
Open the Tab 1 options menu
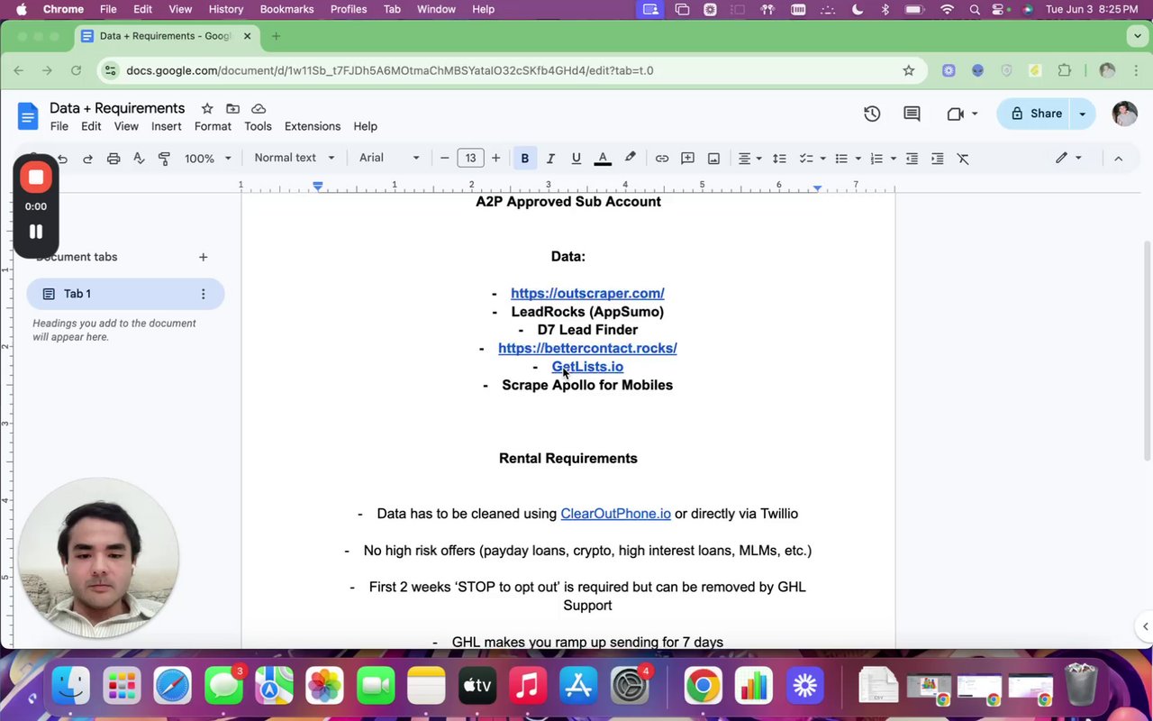pyautogui.click(x=204, y=294)
